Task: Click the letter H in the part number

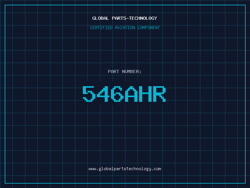Action: (x=145, y=94)
